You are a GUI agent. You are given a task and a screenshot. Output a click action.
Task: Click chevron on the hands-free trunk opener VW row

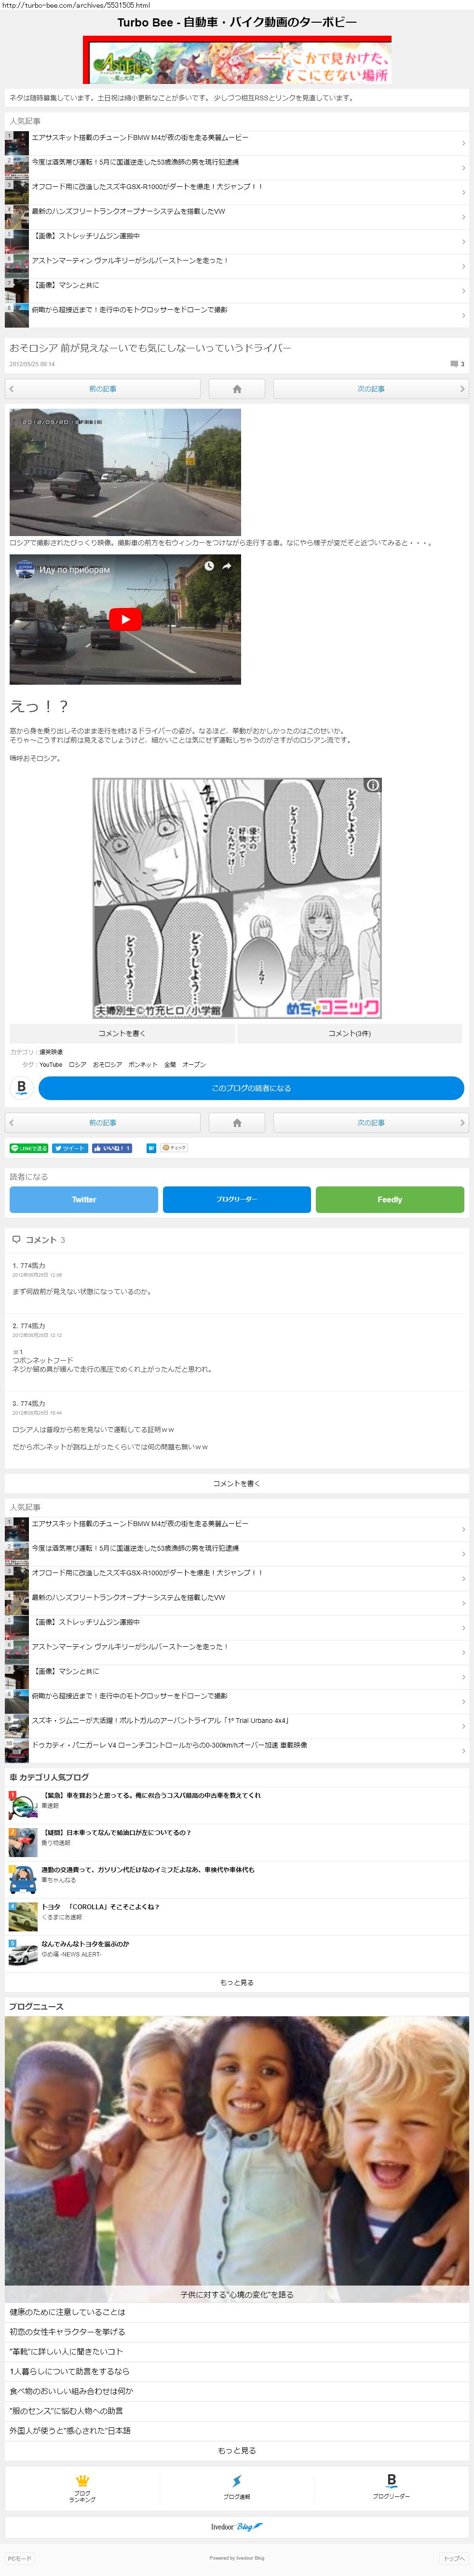(x=463, y=217)
